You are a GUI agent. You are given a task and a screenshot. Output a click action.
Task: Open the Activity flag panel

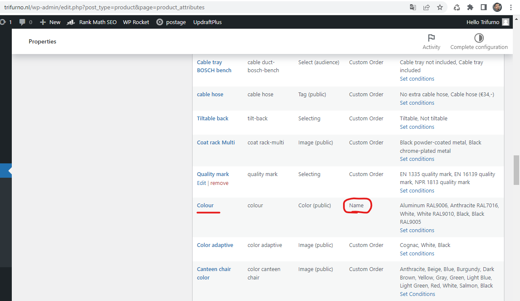(432, 42)
